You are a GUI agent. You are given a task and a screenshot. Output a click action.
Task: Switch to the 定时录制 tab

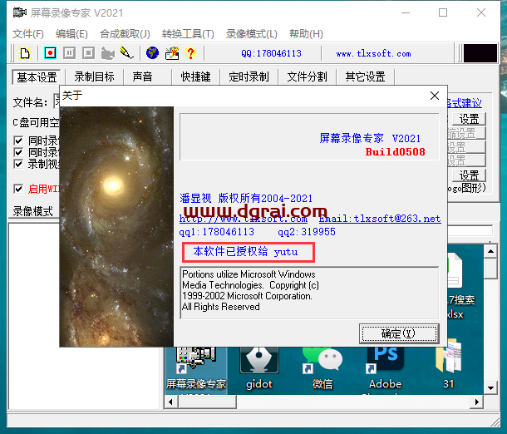coord(249,76)
